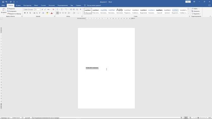The image size is (212, 119).
Task: Open the font name combo box
Action: 29,10
